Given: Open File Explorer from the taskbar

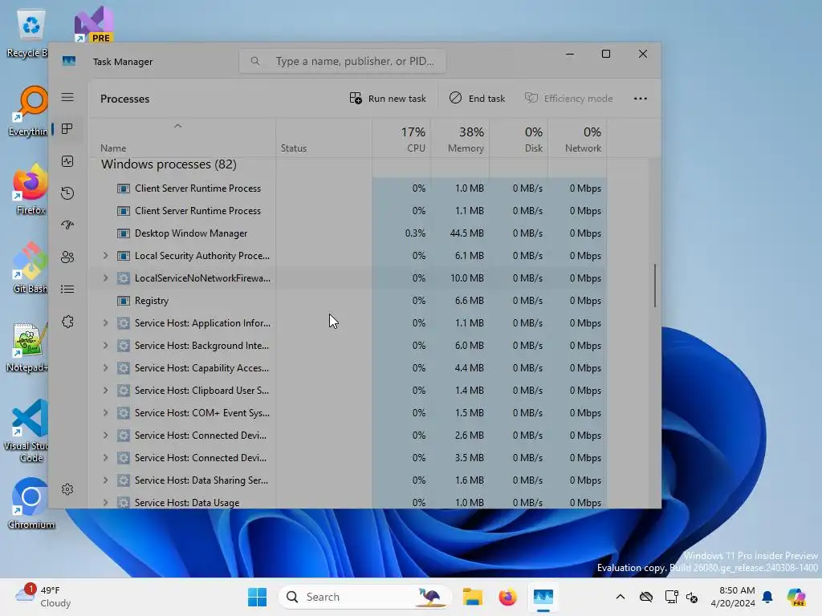Looking at the screenshot, I should tap(472, 597).
